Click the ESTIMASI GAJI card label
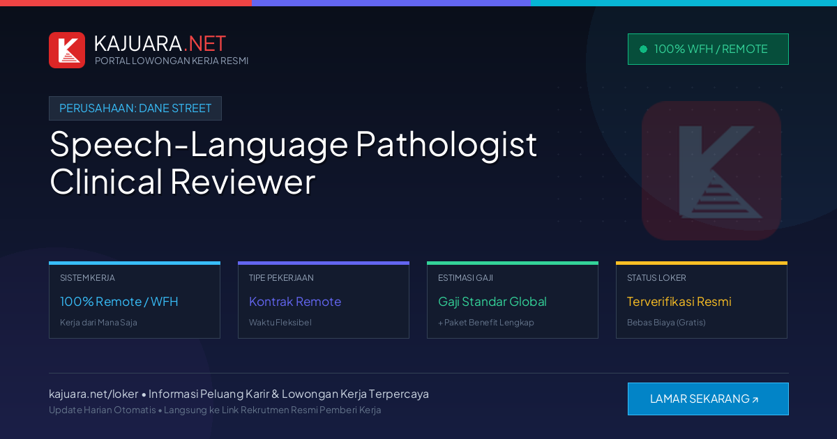837x439 pixels. pyautogui.click(x=465, y=278)
